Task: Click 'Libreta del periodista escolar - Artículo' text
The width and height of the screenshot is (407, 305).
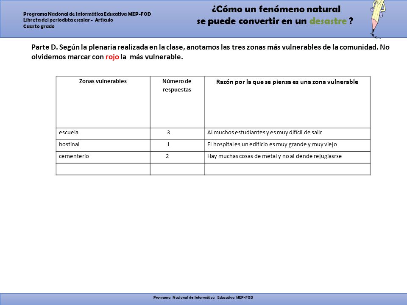Action: tap(68, 20)
